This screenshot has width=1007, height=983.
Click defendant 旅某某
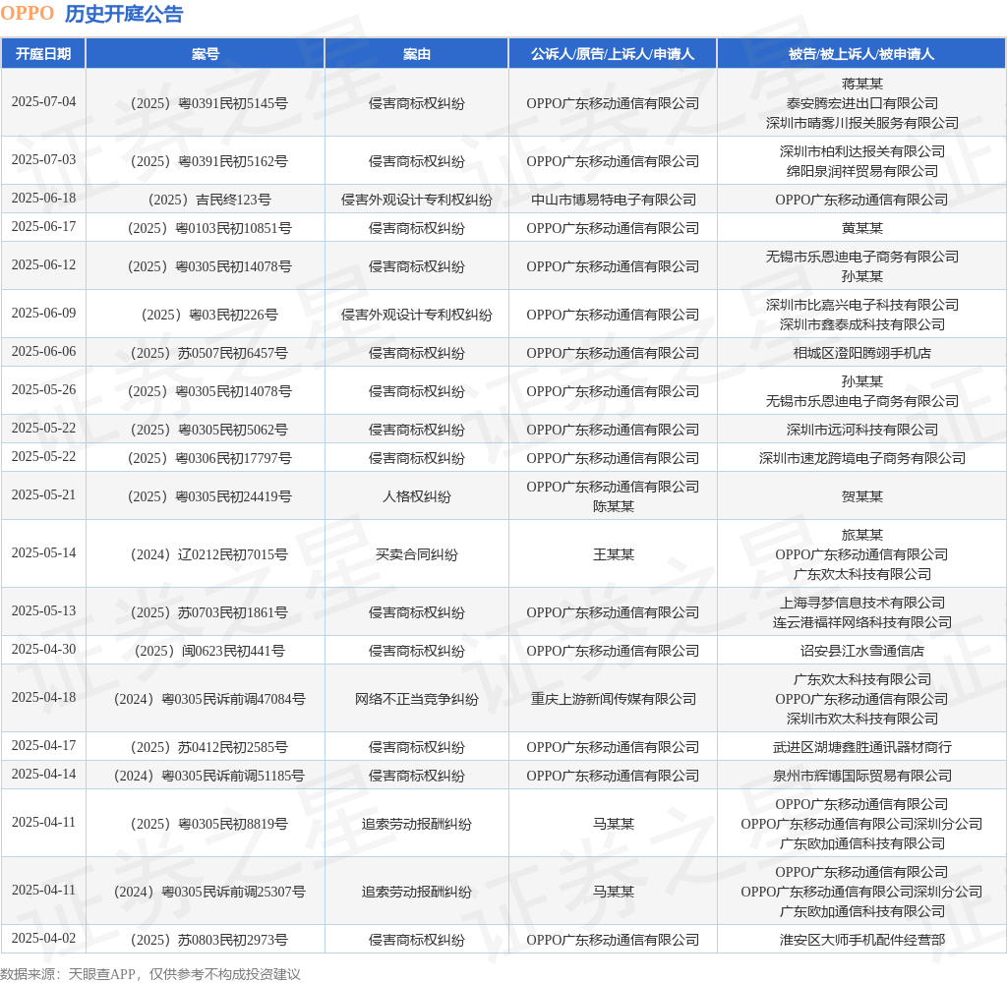861,535
